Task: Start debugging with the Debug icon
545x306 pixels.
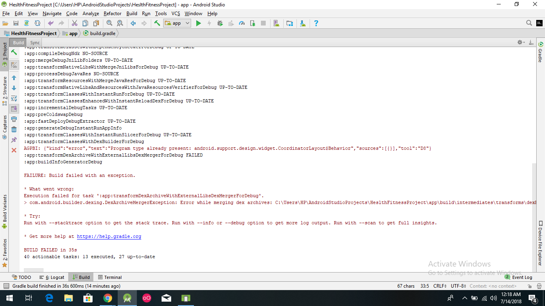Action: 220,23
